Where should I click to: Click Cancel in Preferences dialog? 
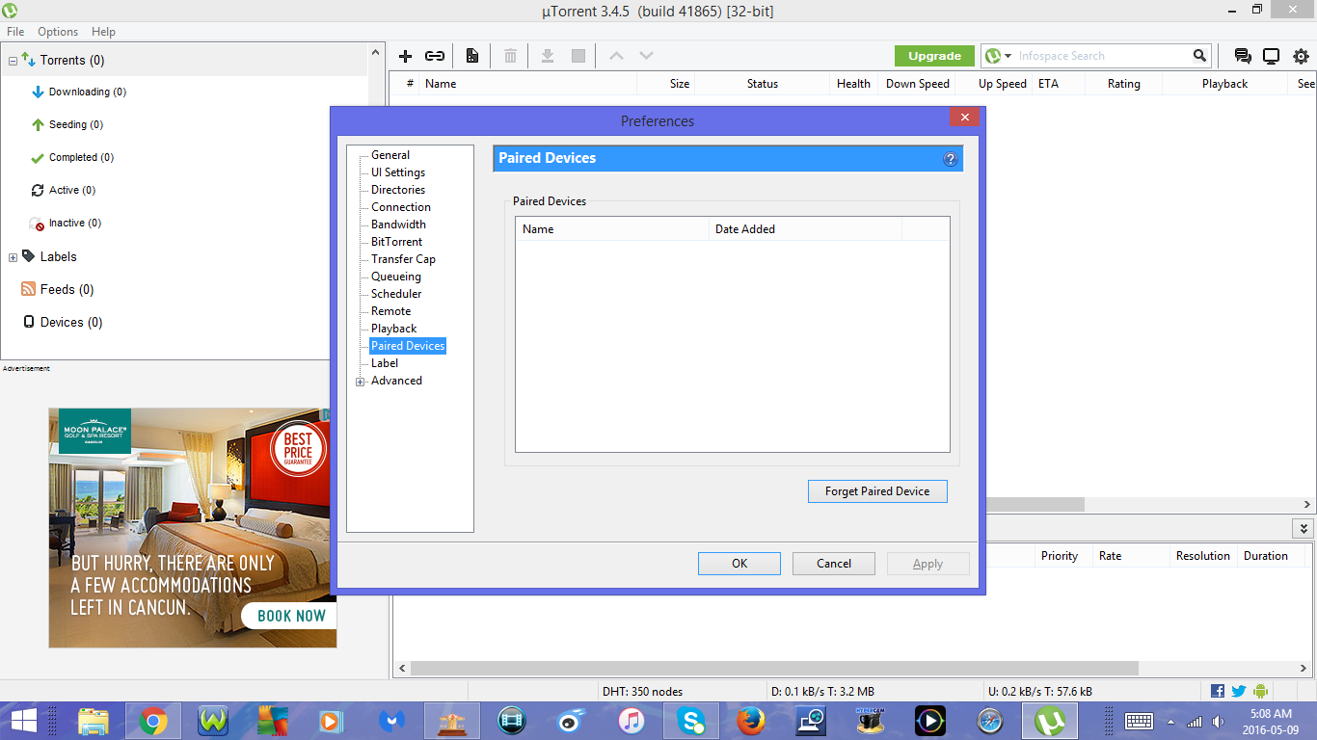tap(834, 564)
